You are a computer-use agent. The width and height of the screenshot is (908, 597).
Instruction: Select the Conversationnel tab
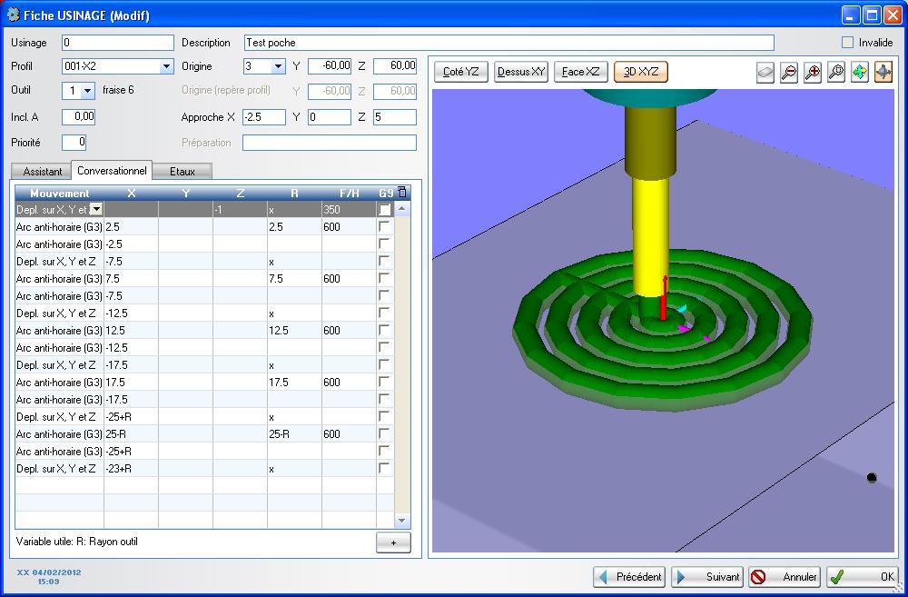[112, 171]
